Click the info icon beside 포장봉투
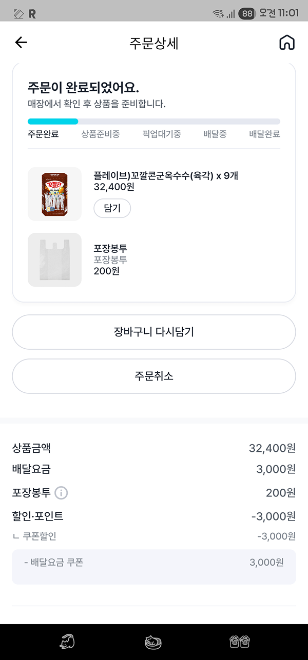 coord(61,493)
